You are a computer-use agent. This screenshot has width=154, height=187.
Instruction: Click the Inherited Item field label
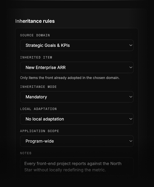pos(36,57)
